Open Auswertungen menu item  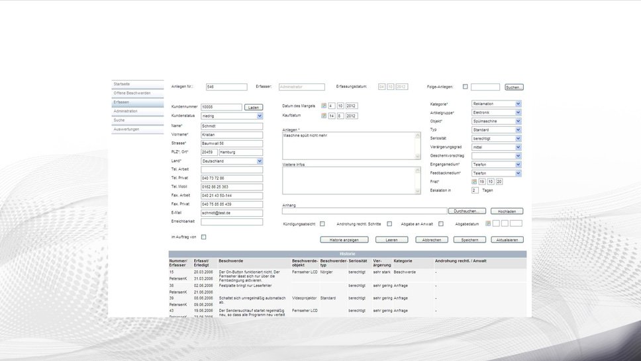pyautogui.click(x=137, y=129)
